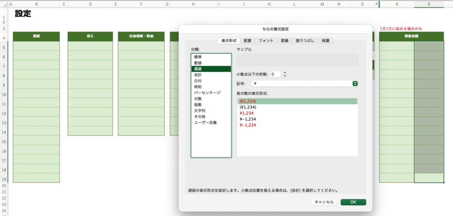Select the 罫線 tab
Image resolution: width=453 pixels, height=216 pixels.
[x=284, y=41]
